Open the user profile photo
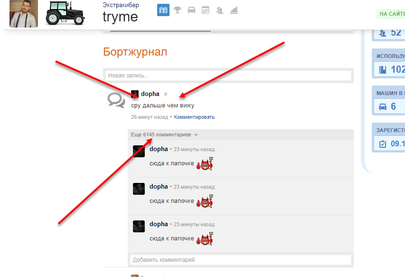This screenshot has width=405, height=277. tap(24, 14)
